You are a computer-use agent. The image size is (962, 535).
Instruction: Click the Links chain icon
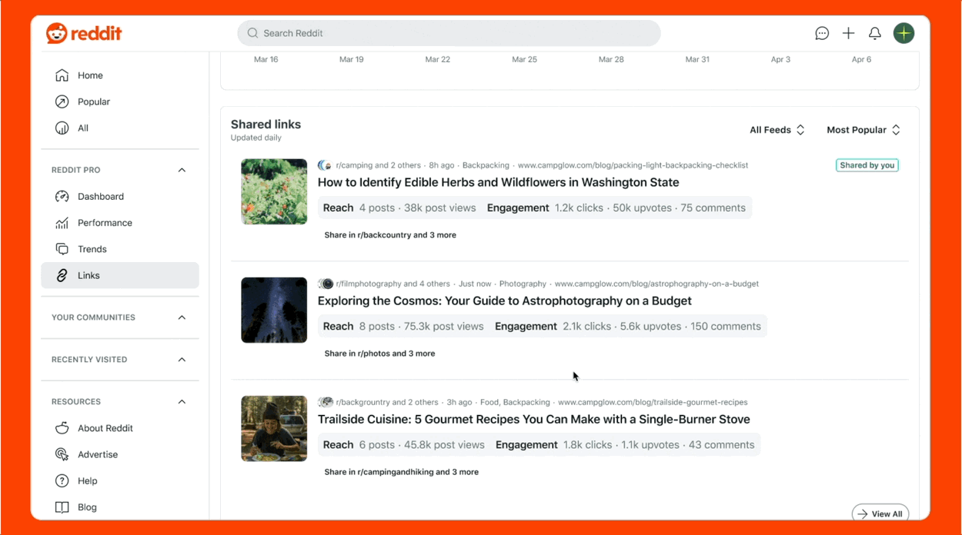point(62,275)
